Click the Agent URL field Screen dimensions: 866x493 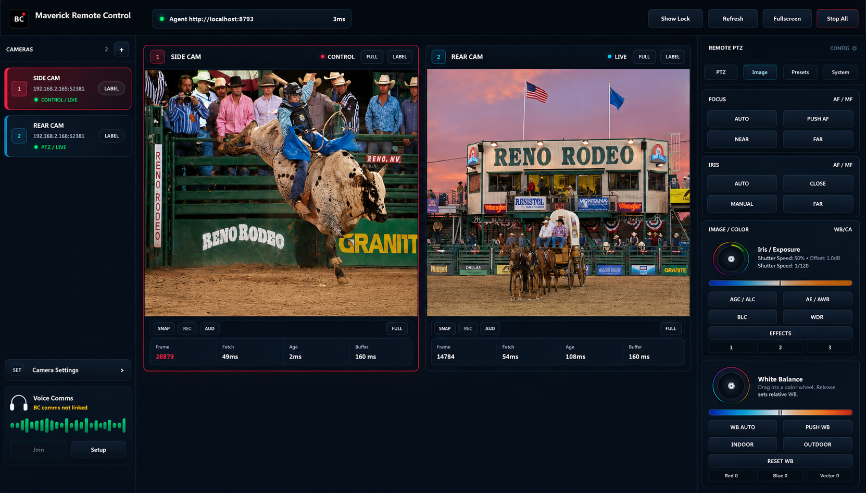(x=252, y=19)
